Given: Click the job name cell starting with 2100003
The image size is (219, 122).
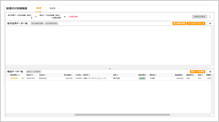Looking at the screenshot, I should [91, 78].
